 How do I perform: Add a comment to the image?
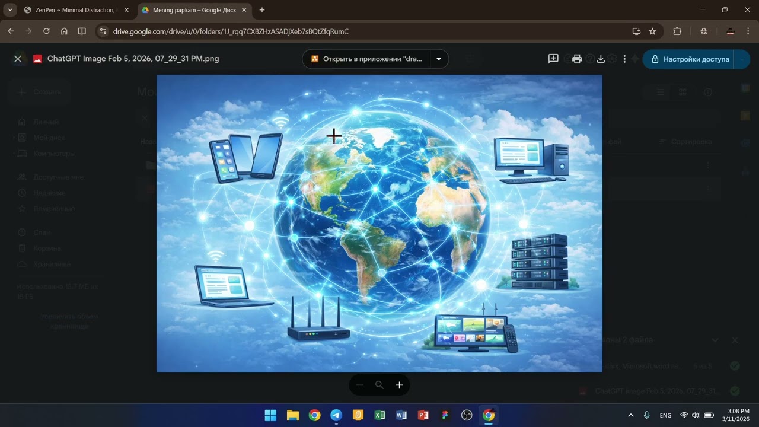(553, 59)
